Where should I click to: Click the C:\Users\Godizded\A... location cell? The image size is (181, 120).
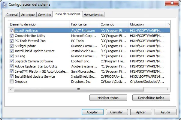point(147,82)
